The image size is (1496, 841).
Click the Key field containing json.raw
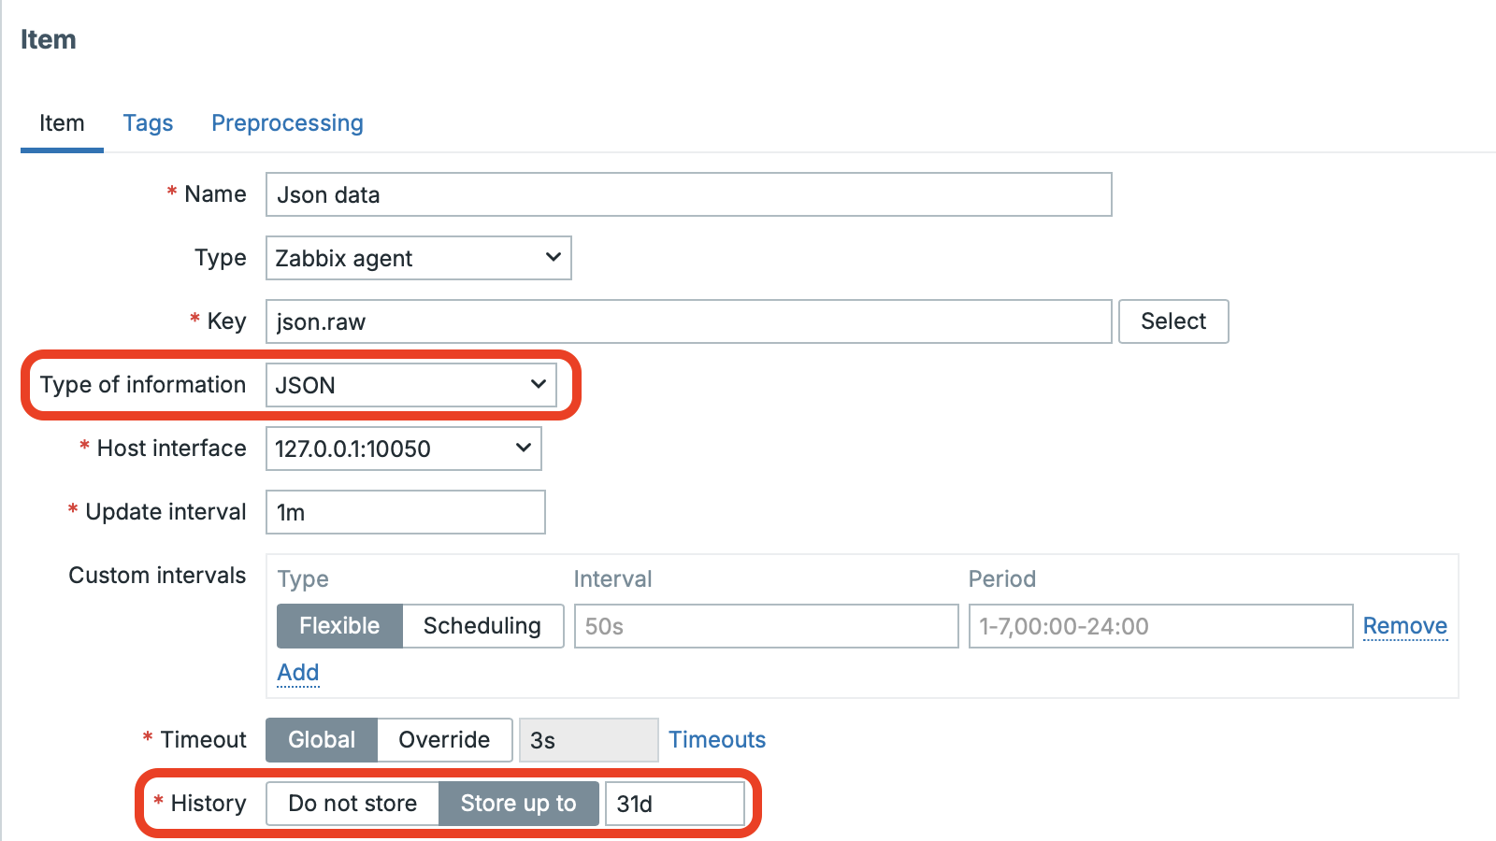click(688, 321)
